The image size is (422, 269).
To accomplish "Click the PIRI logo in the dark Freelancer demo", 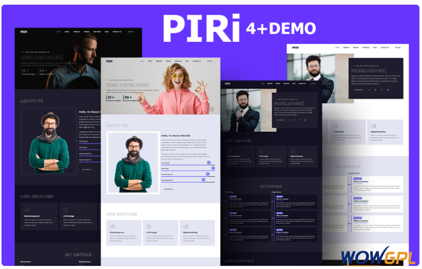I will pyautogui.click(x=228, y=84).
